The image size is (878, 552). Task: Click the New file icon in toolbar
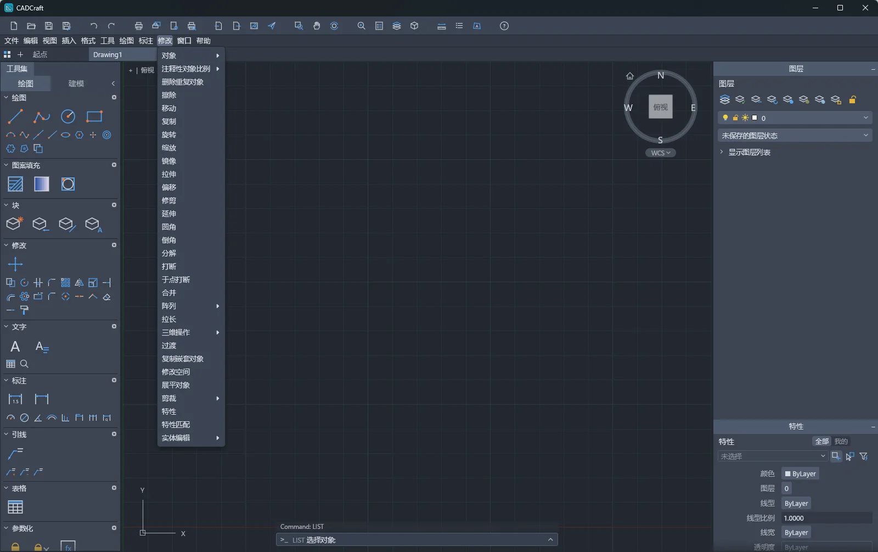[14, 26]
